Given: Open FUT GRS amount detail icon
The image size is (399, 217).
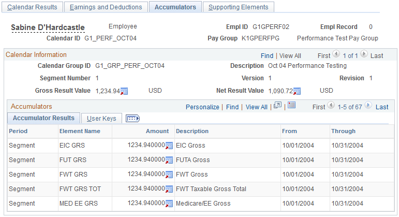Looking at the screenshot, I should point(169,160).
